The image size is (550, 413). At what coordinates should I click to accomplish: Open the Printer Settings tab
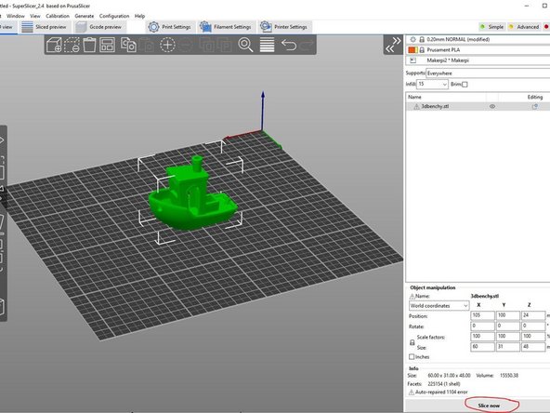tap(284, 27)
